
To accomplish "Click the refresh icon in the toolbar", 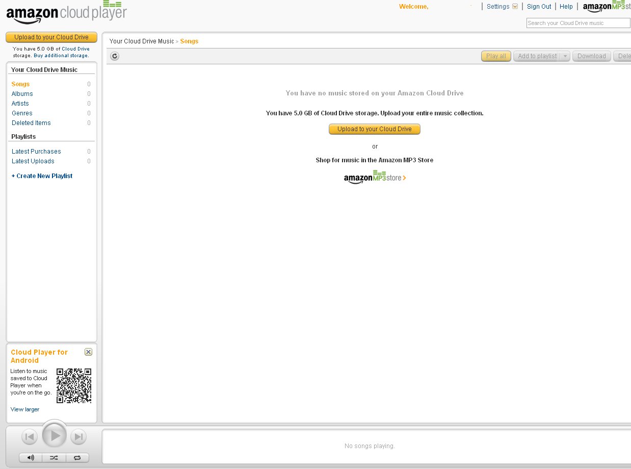I will tap(115, 56).
